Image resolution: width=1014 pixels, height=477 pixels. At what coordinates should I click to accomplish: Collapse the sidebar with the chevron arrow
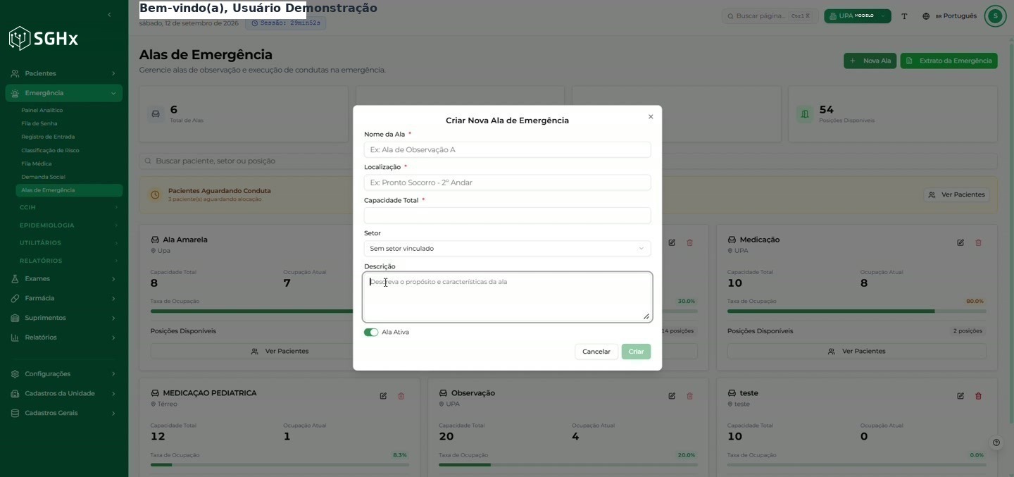(109, 15)
